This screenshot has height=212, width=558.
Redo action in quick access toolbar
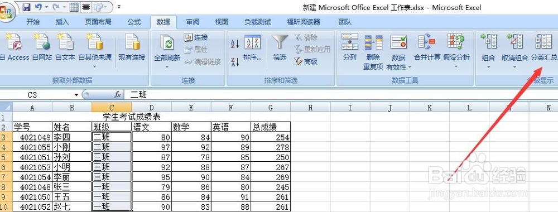[x=55, y=7]
